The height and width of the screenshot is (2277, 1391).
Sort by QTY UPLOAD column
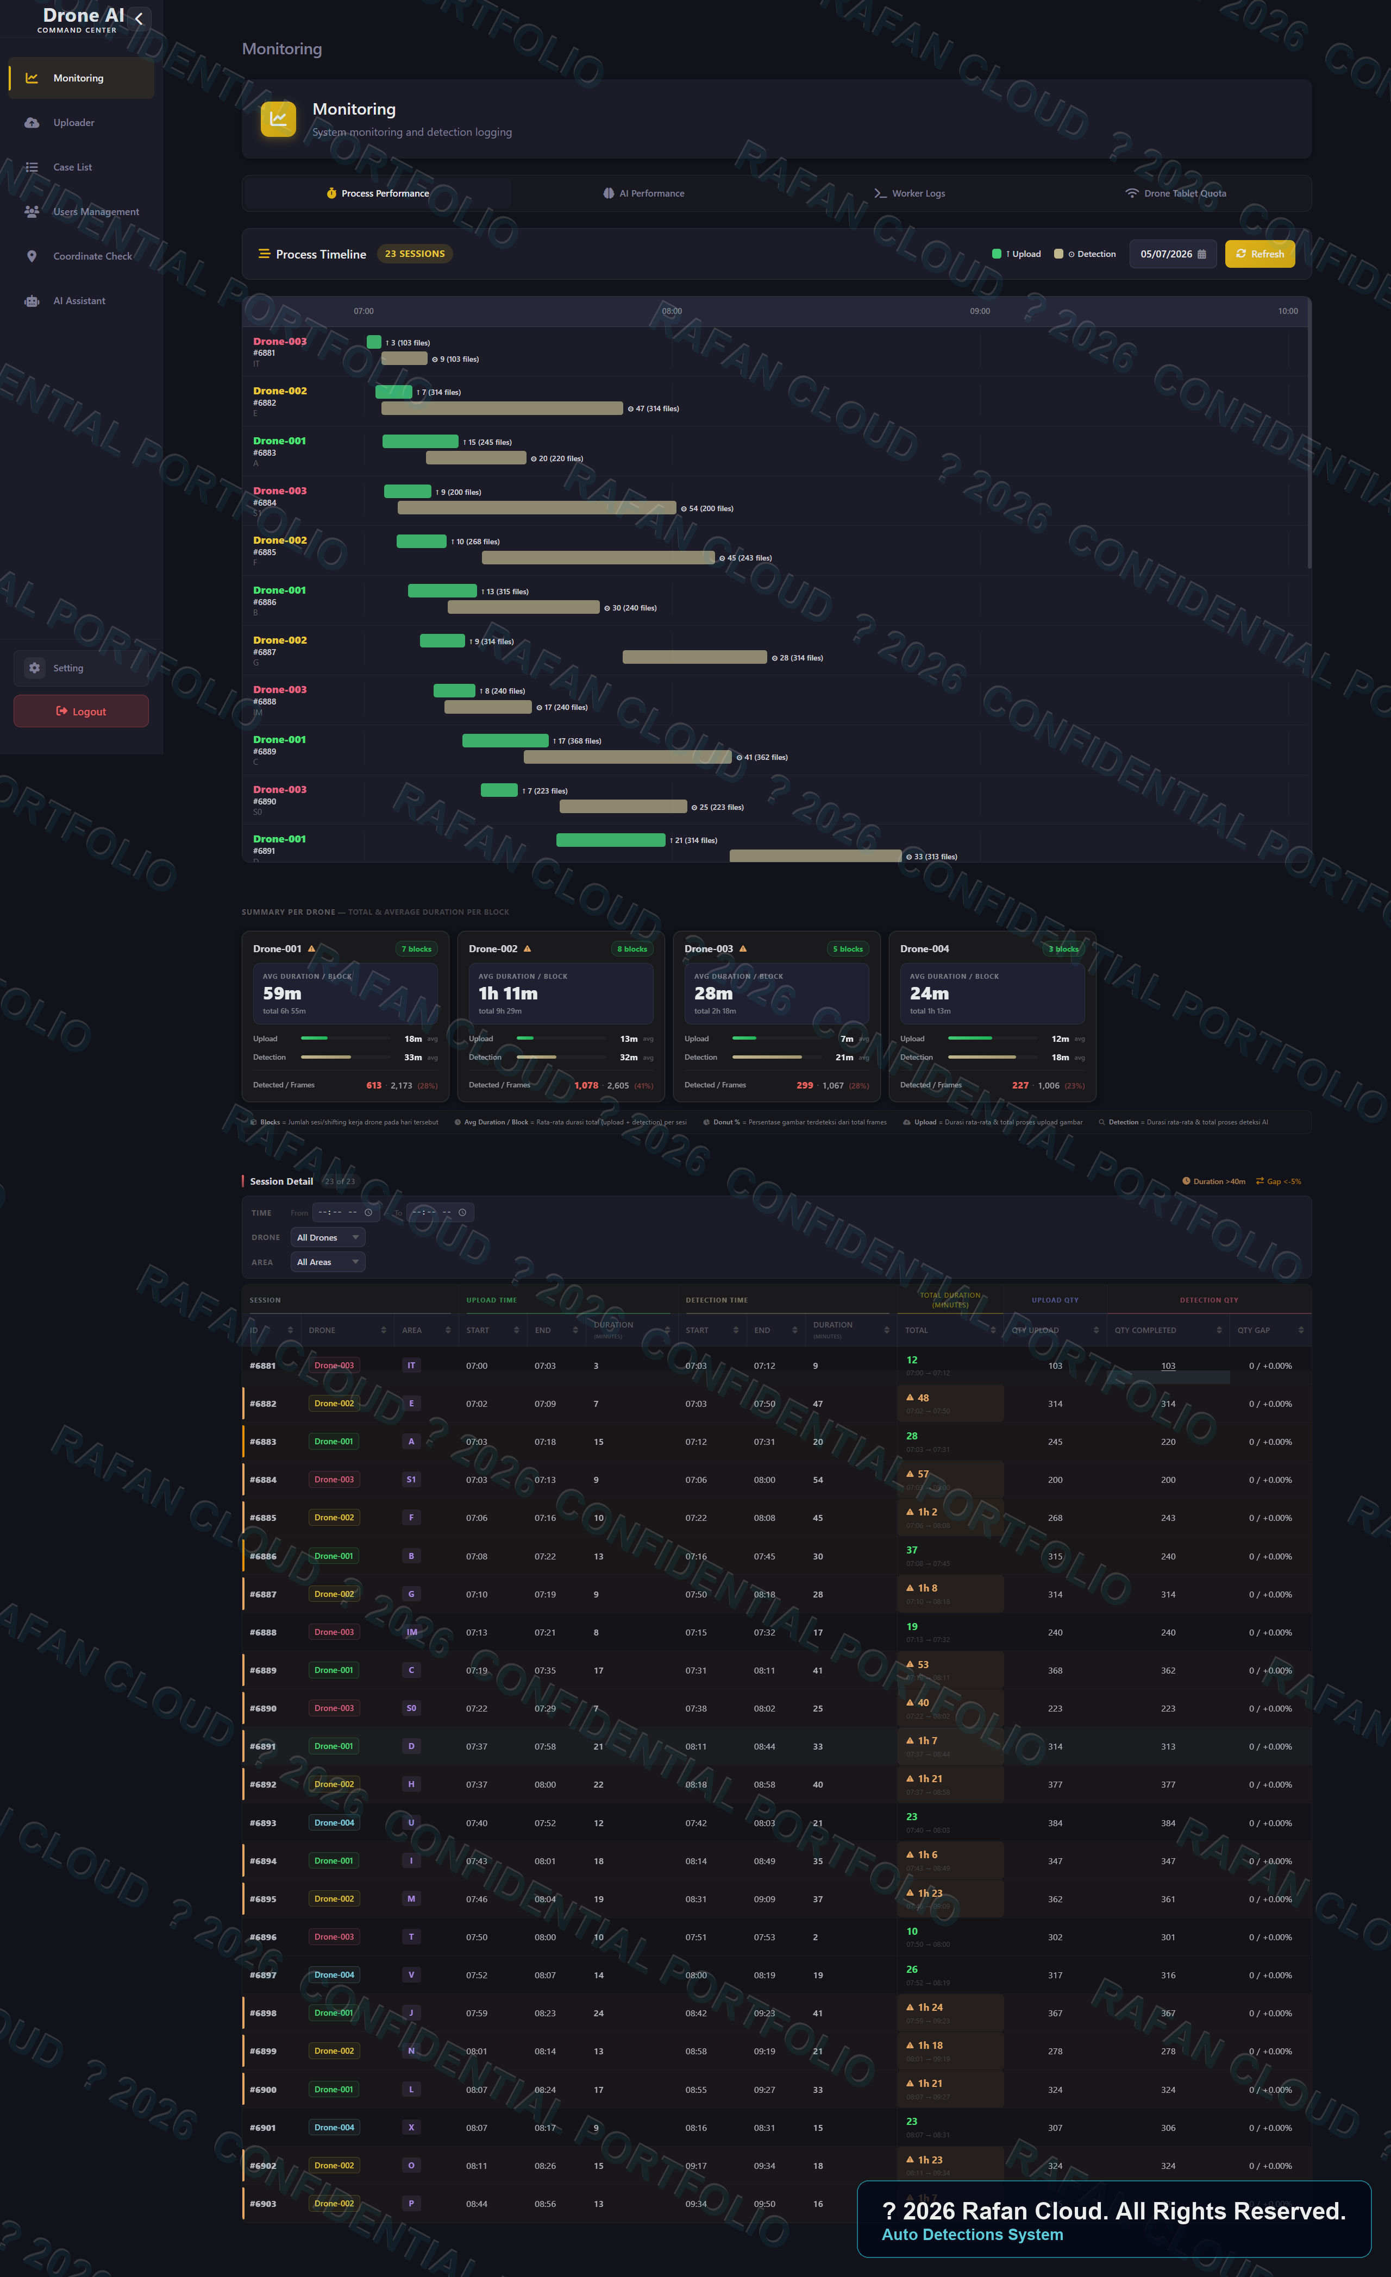tap(1056, 1331)
